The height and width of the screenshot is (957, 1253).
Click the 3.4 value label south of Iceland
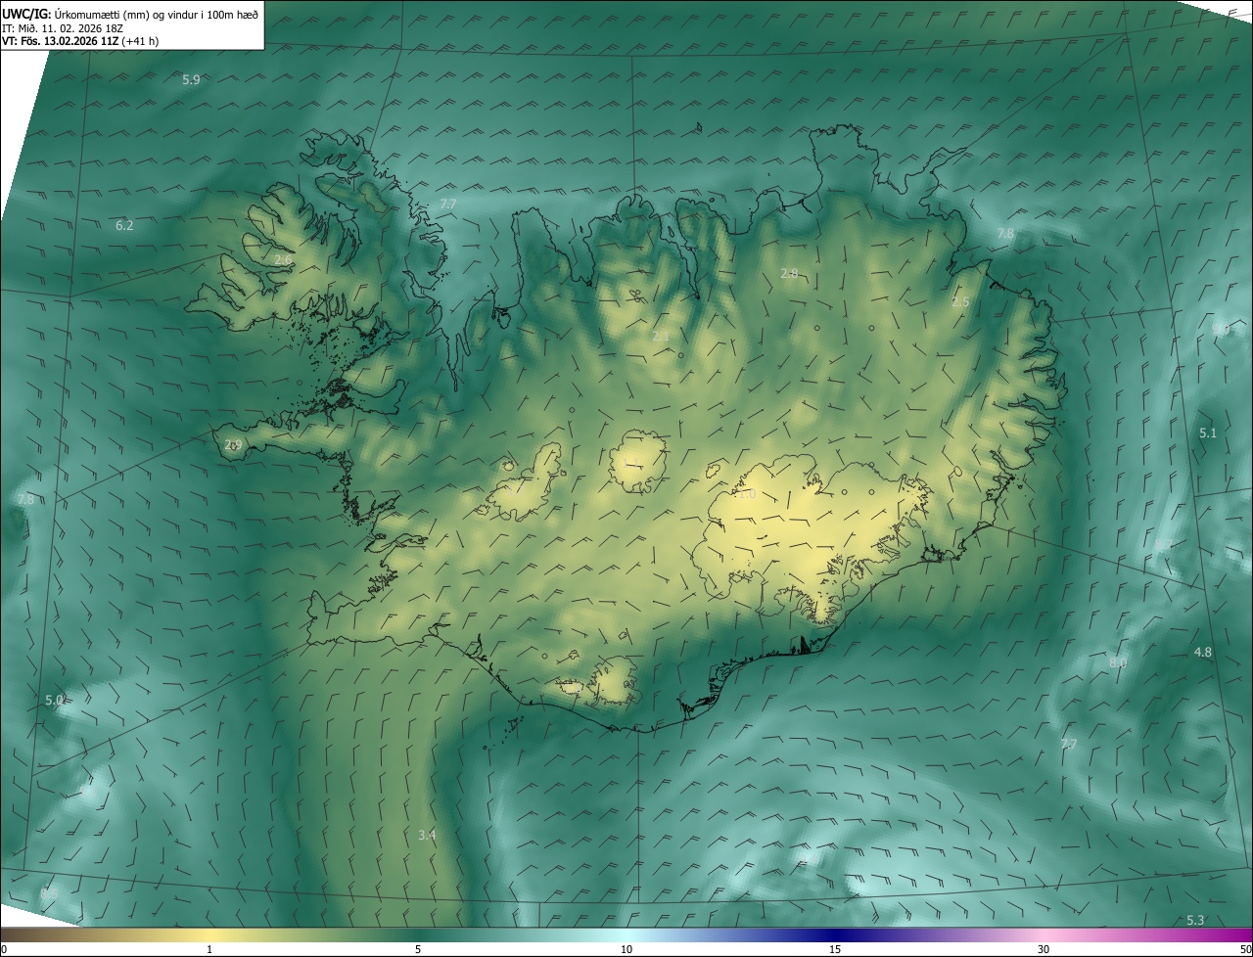pos(427,835)
